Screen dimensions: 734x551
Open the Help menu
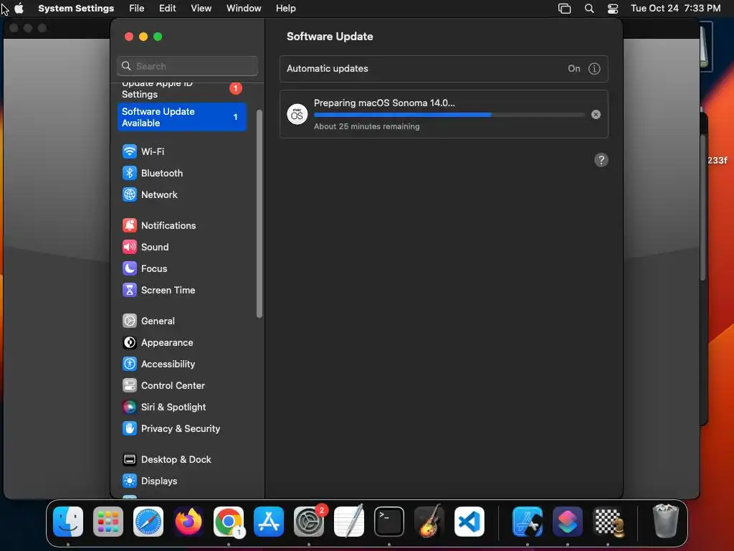(285, 9)
